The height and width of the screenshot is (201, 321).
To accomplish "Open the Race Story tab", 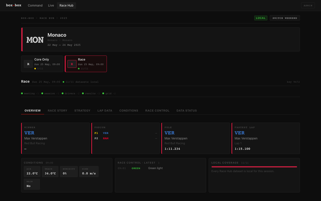I will point(57,111).
